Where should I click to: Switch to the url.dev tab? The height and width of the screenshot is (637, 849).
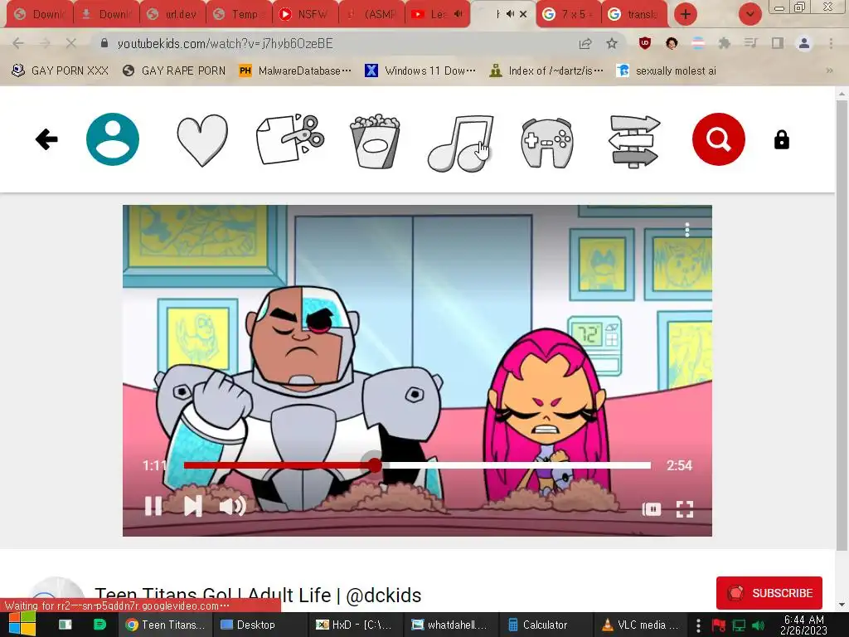coord(172,14)
